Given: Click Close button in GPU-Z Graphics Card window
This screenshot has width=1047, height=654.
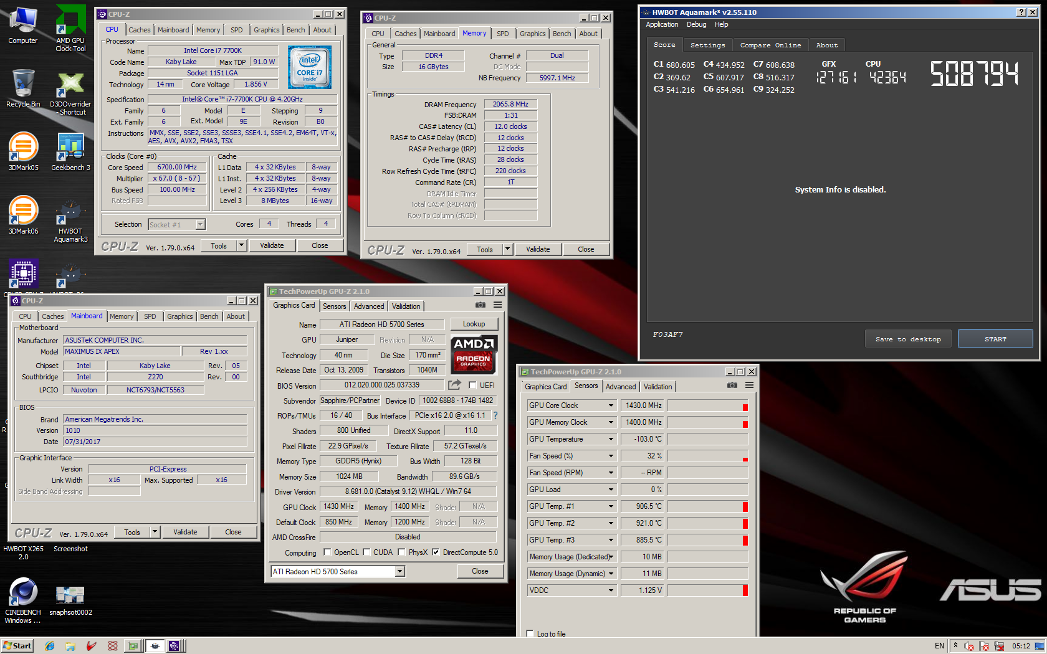Looking at the screenshot, I should 480,571.
